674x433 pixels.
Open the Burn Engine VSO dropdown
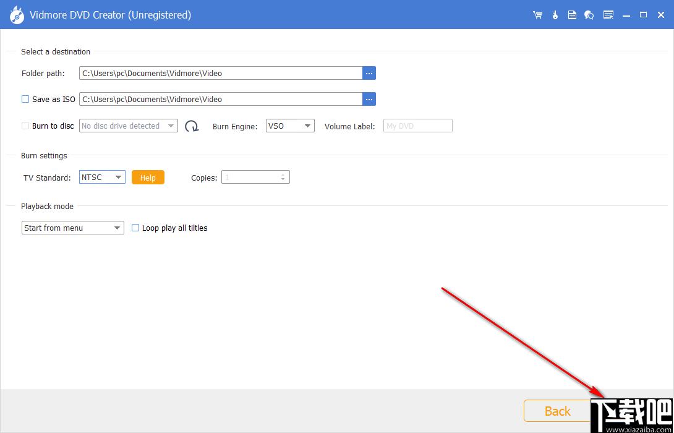[x=290, y=126]
